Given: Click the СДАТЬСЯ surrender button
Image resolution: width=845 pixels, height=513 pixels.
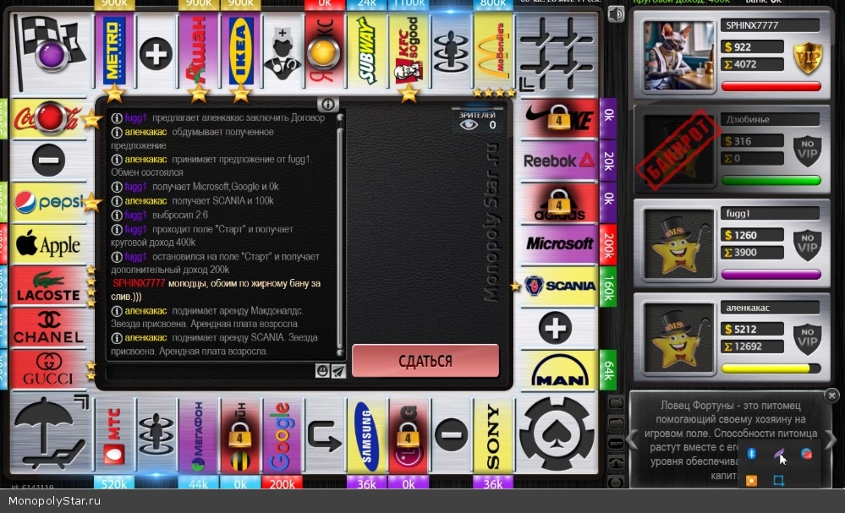Looking at the screenshot, I should coord(425,361).
